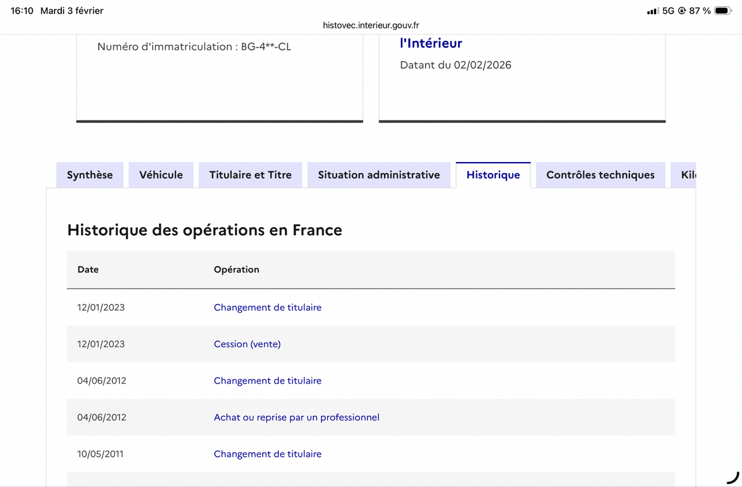Viewport: 742px width, 487px height.
Task: Open the Synthèse tab
Action: pyautogui.click(x=90, y=175)
